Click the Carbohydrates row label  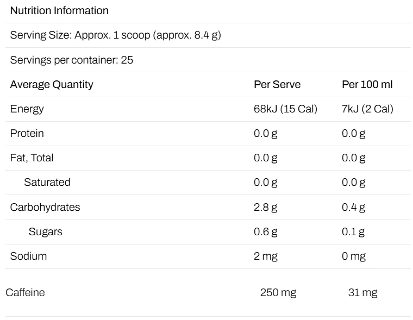[x=45, y=208]
